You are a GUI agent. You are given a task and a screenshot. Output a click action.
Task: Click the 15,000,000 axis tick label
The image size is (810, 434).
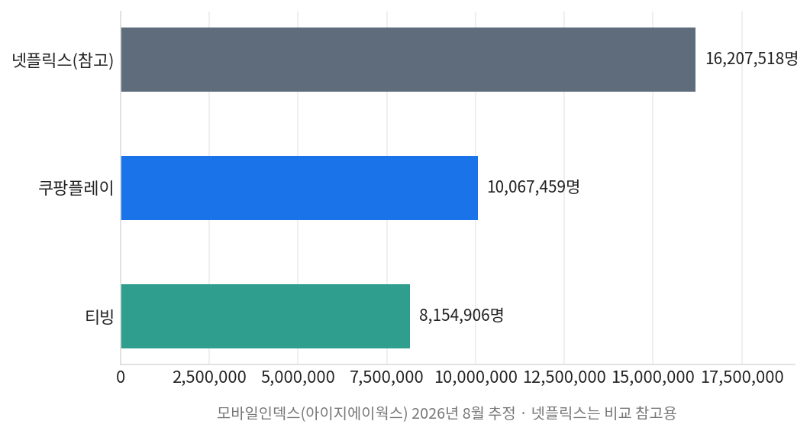pos(653,377)
